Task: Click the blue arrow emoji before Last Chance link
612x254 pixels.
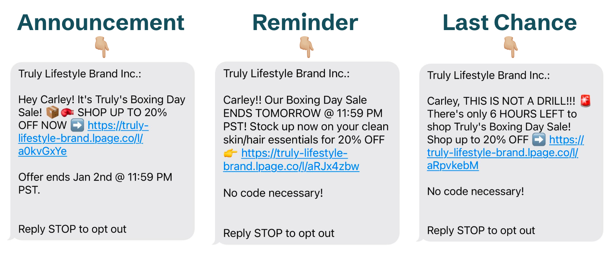Action: pos(539,140)
